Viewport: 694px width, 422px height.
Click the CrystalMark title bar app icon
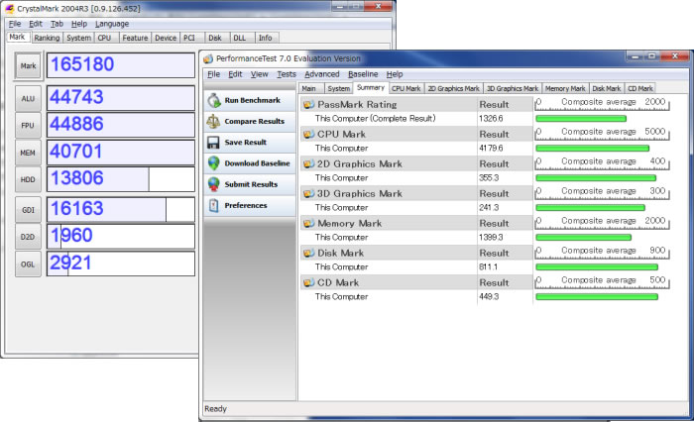pos(9,8)
